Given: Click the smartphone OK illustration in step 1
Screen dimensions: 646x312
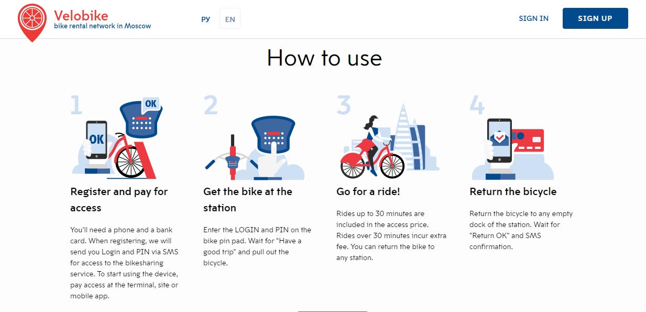Looking at the screenshot, I should point(96,140).
